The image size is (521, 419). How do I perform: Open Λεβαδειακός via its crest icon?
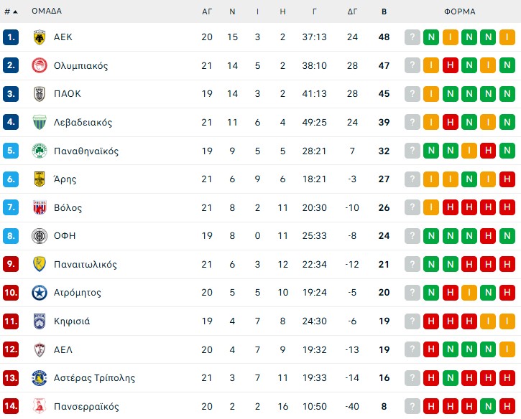39,123
